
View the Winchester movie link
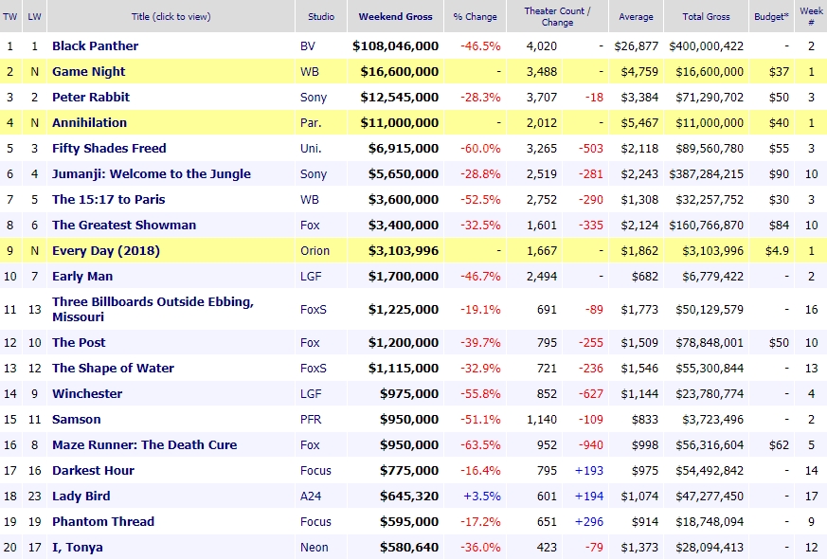click(x=87, y=394)
